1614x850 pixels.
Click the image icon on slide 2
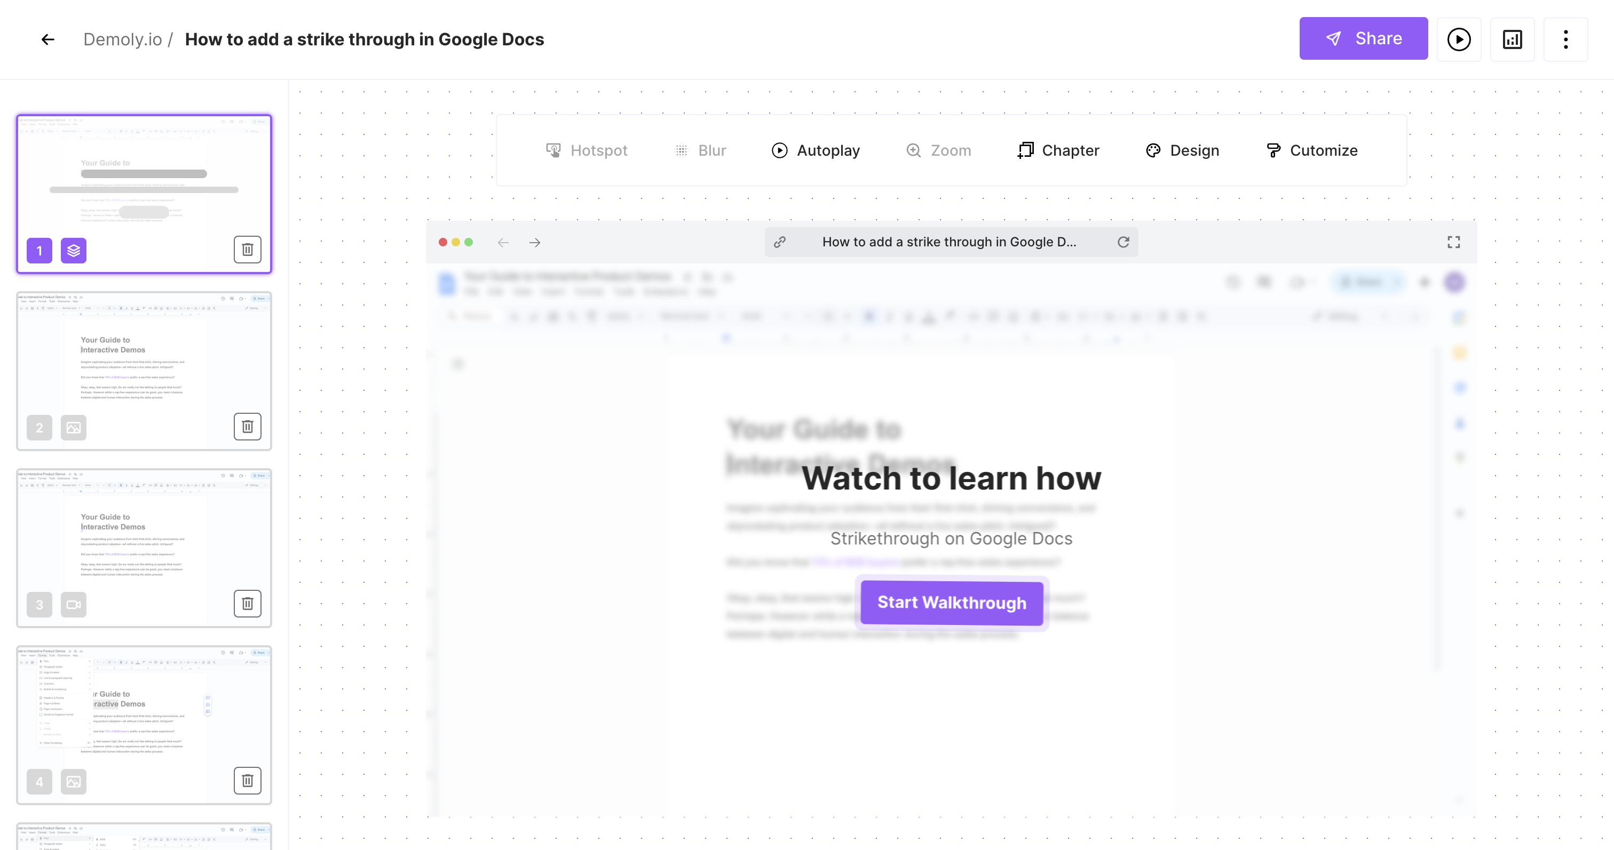coord(73,428)
